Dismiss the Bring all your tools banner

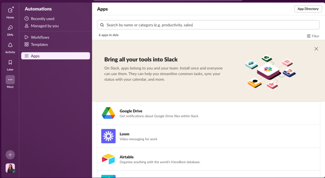tap(316, 49)
